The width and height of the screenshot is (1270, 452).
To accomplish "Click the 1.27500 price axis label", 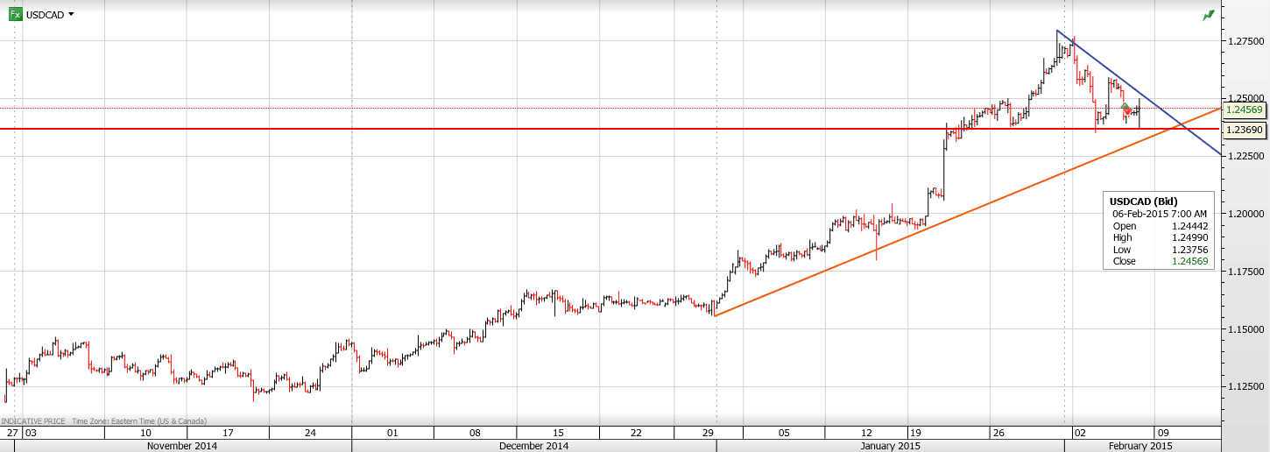I will point(1244,41).
